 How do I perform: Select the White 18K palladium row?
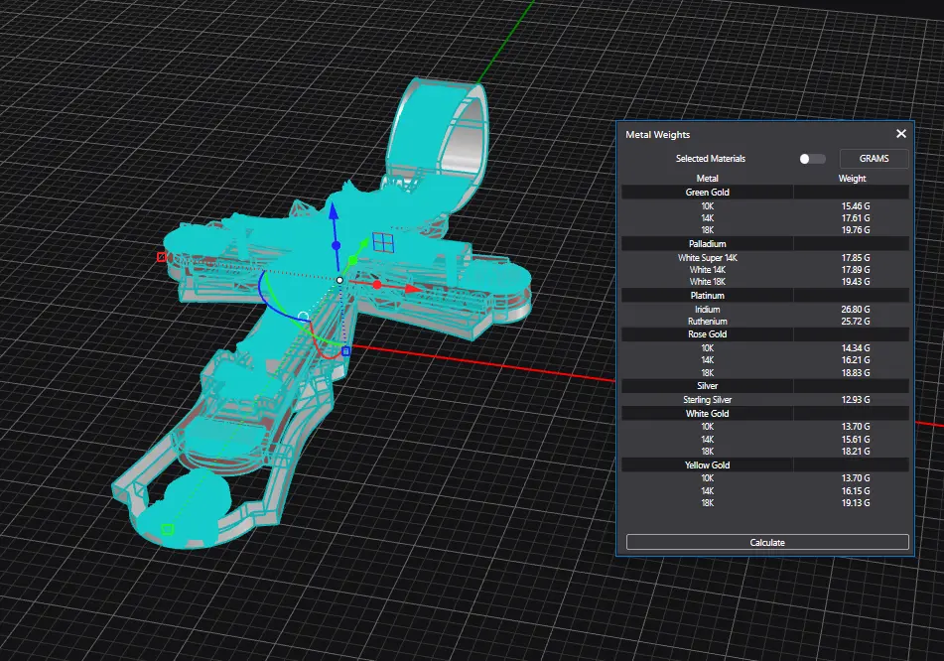(x=765, y=282)
